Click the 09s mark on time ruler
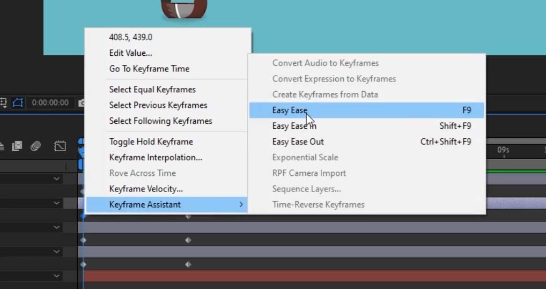Image resolution: width=546 pixels, height=289 pixels. (503, 150)
